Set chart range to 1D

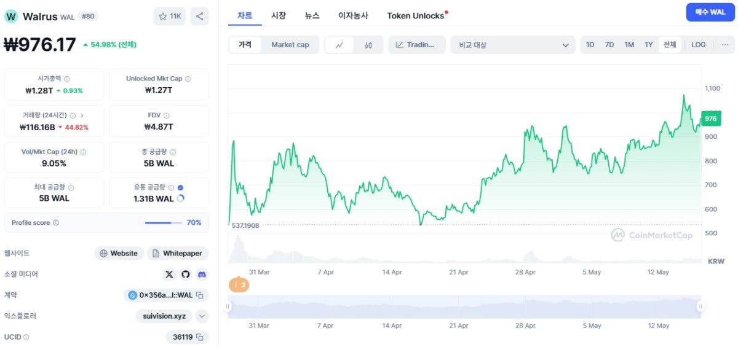click(x=590, y=45)
